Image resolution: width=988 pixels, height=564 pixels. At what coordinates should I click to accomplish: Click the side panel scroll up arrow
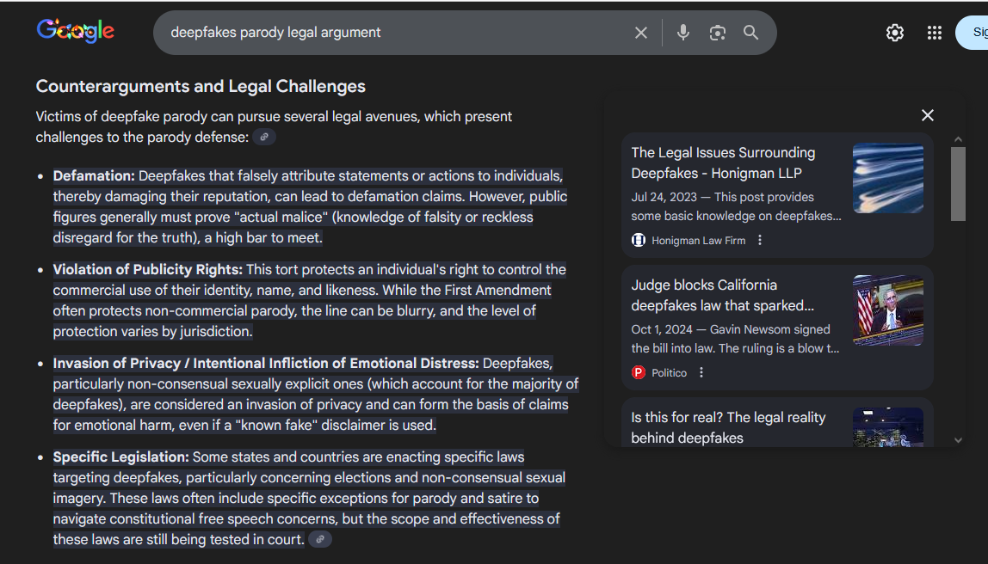tap(958, 139)
